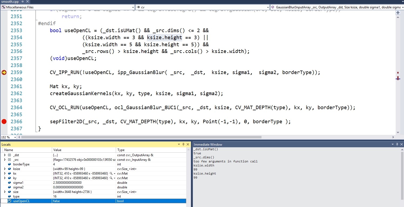
Task: Expand the _dst variable in Locals
Action: (x=5, y=155)
